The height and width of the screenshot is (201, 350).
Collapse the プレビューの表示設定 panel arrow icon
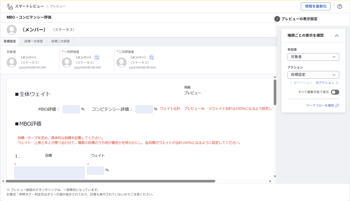pyautogui.click(x=277, y=19)
